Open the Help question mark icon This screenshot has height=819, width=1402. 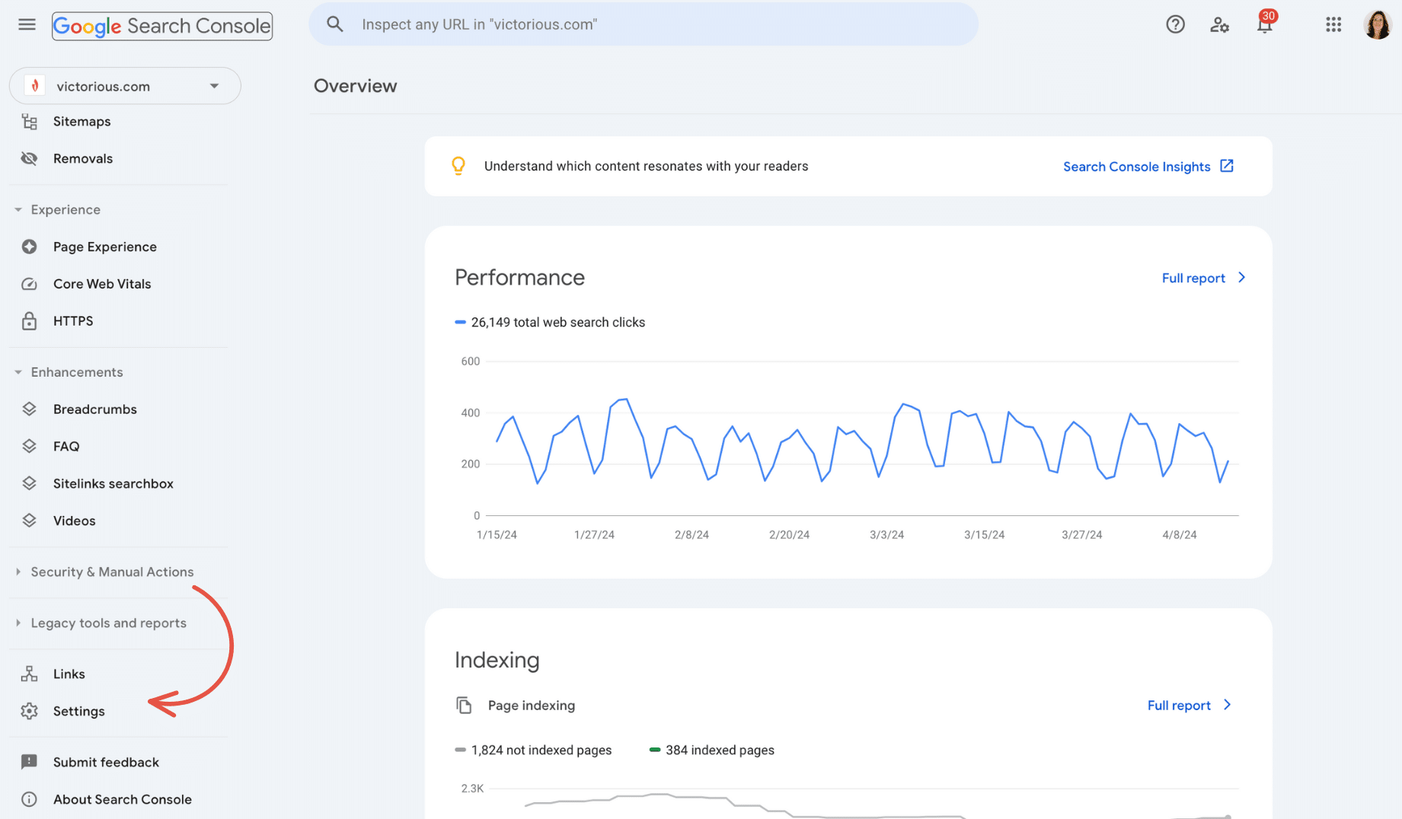coord(1175,24)
